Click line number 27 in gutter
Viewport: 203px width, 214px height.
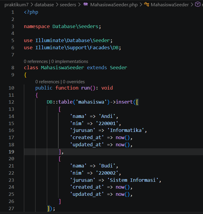point(11,208)
